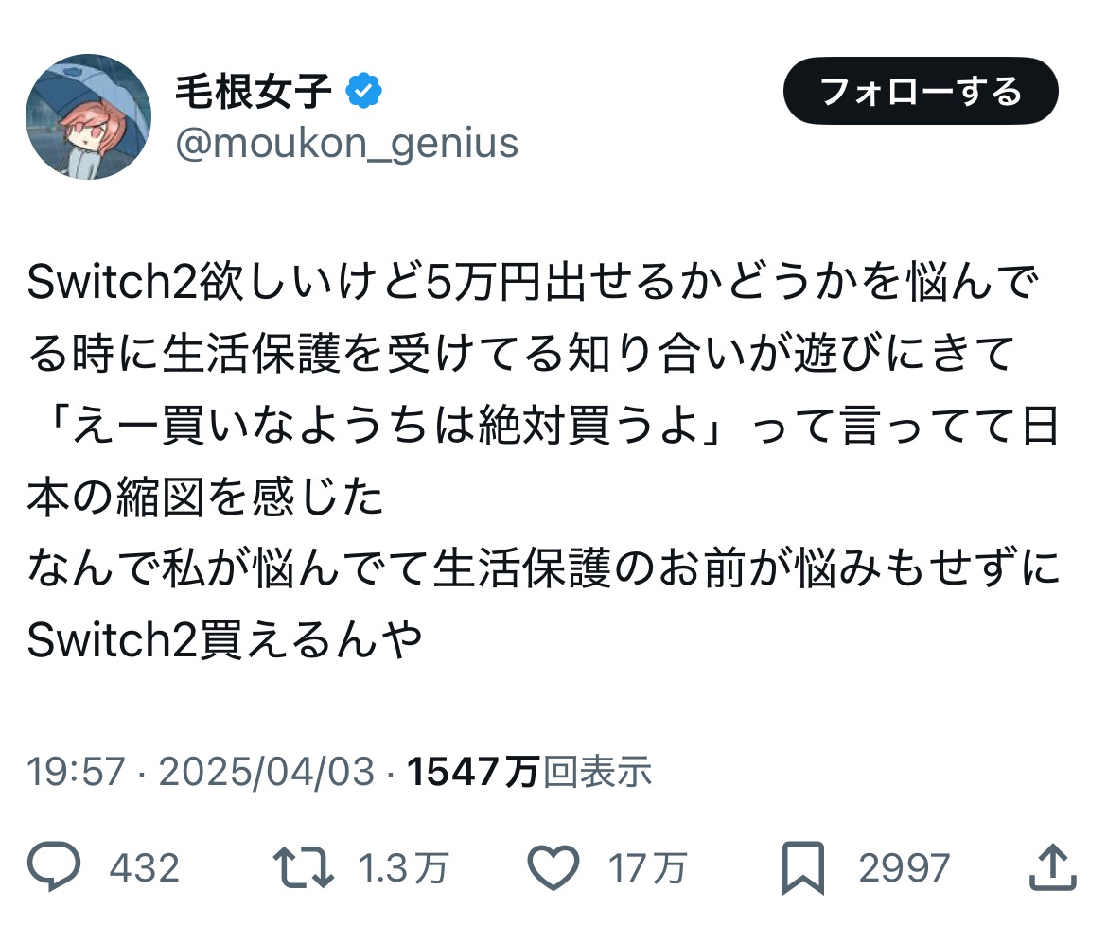1107x943 pixels.
Task: Click the final line Switch2買えるんや
Action: [x=224, y=641]
